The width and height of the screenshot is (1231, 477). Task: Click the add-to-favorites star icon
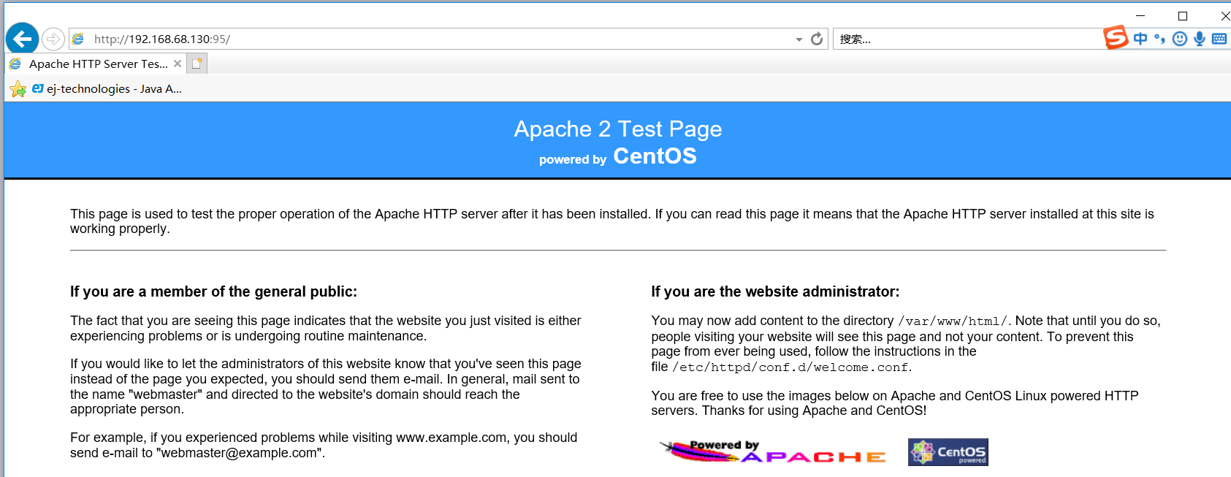point(18,89)
